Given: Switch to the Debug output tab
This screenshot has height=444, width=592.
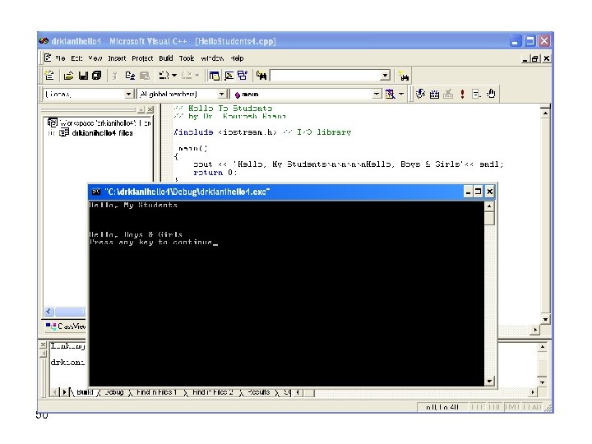Looking at the screenshot, I should pos(113,392).
